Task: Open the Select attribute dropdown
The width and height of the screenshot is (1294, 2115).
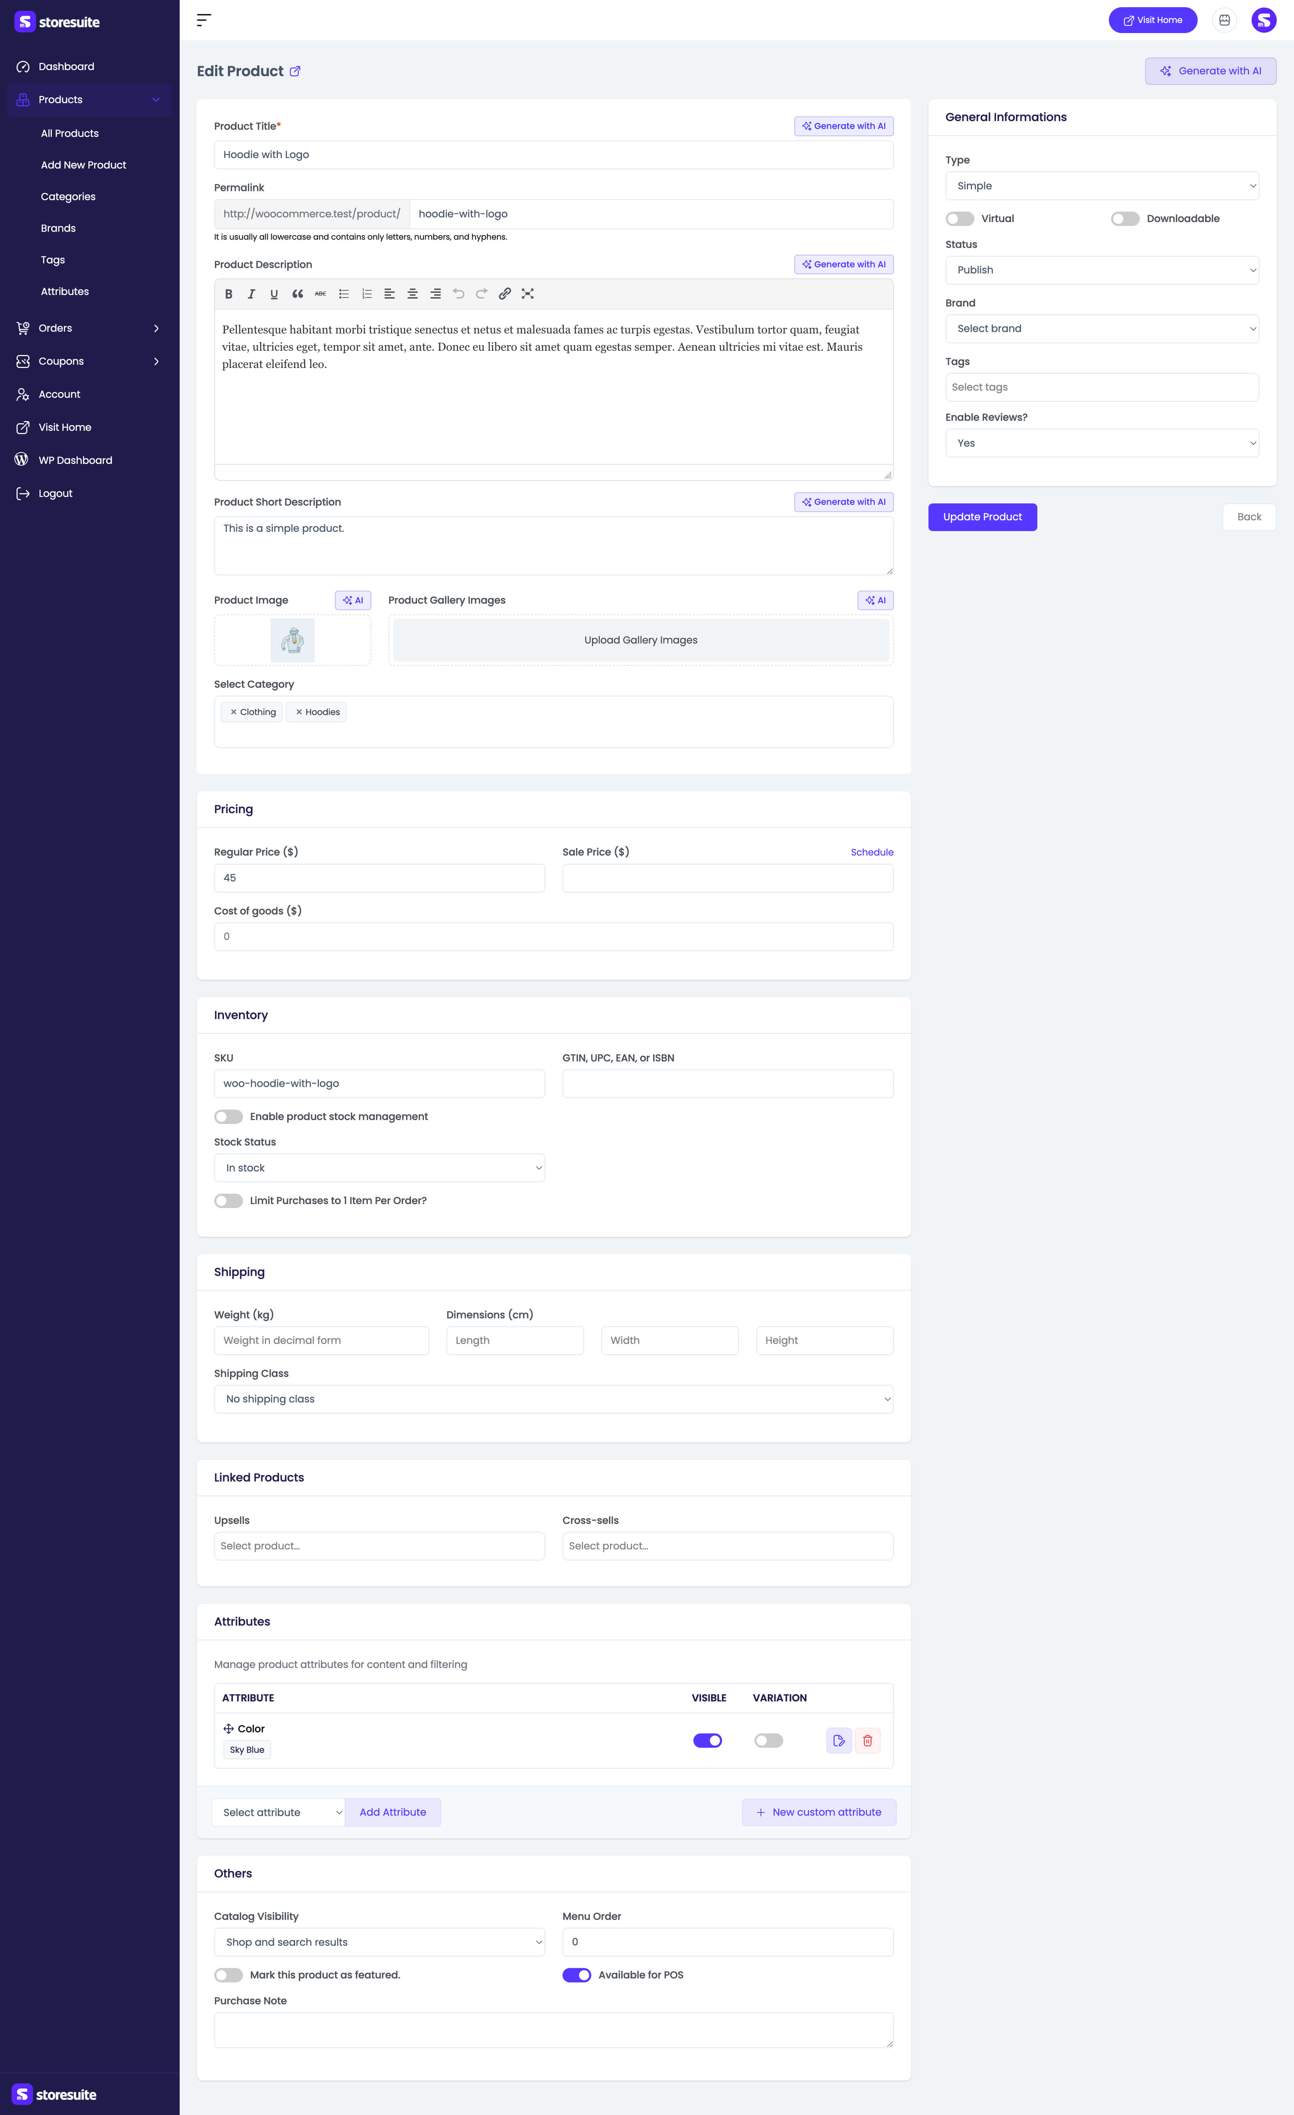Action: (x=278, y=1812)
